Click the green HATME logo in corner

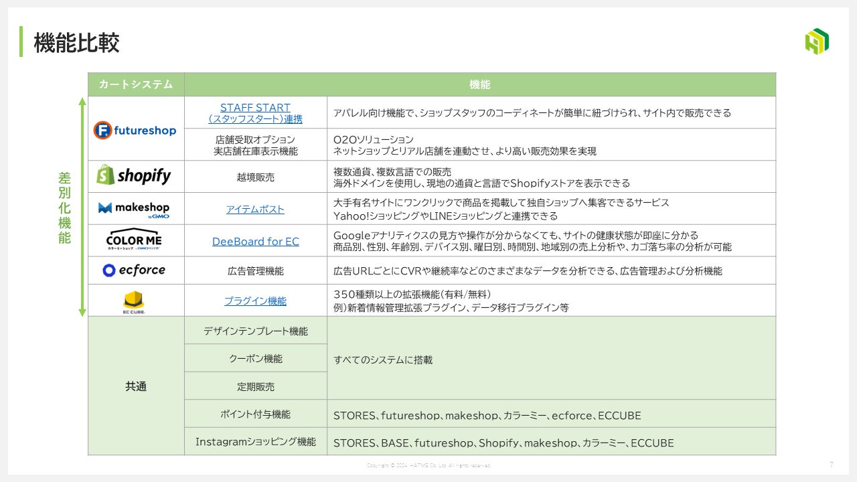click(x=817, y=42)
